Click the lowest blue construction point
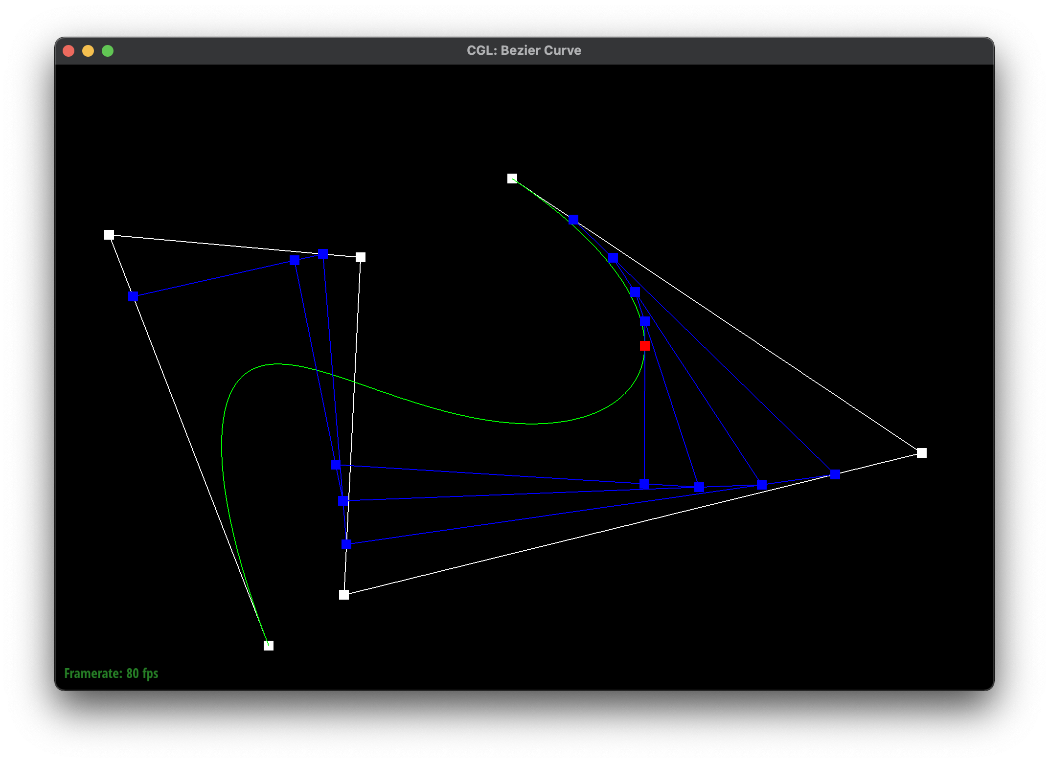This screenshot has width=1049, height=763. point(346,544)
